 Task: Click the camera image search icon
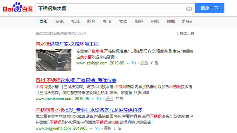click(x=189, y=8)
